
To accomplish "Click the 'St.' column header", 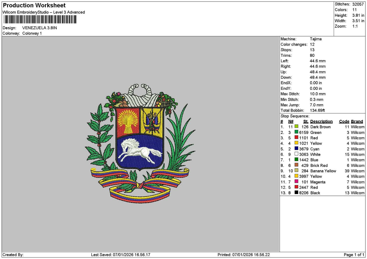I will tap(306, 122).
